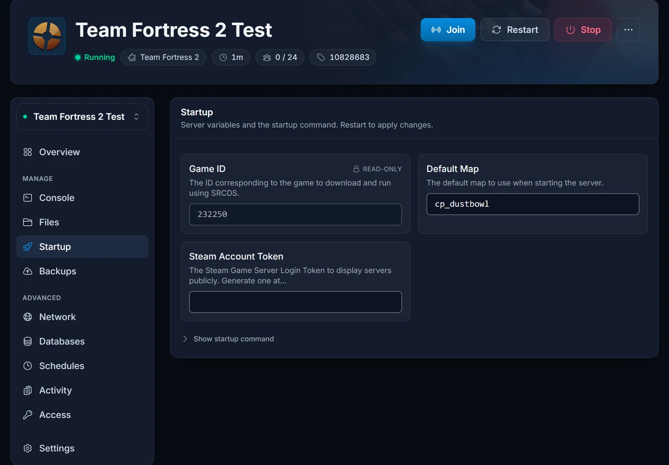This screenshot has width=669, height=465.
Task: Click the Network globe icon
Action: coord(28,317)
